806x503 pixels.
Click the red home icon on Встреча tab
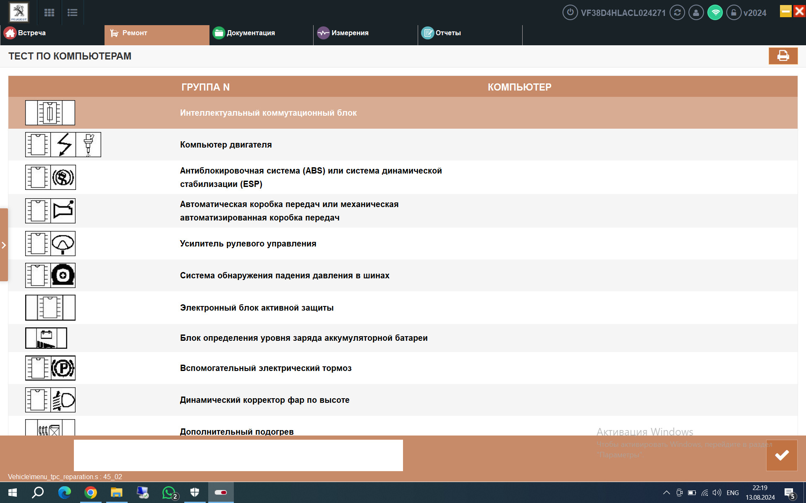[x=10, y=32]
